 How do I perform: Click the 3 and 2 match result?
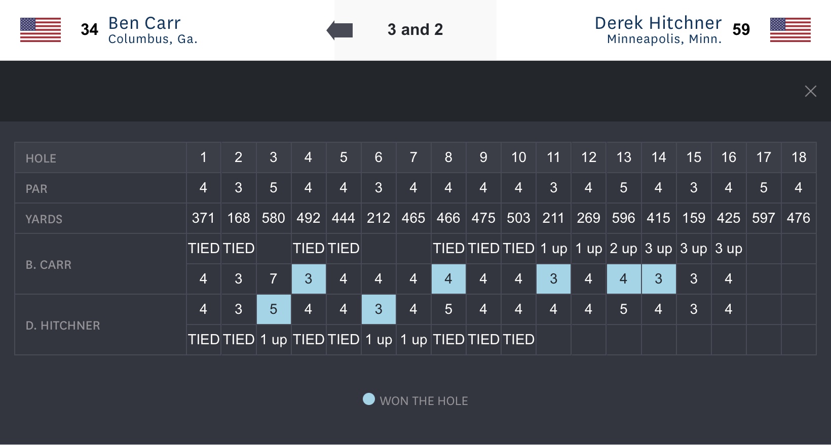[415, 29]
